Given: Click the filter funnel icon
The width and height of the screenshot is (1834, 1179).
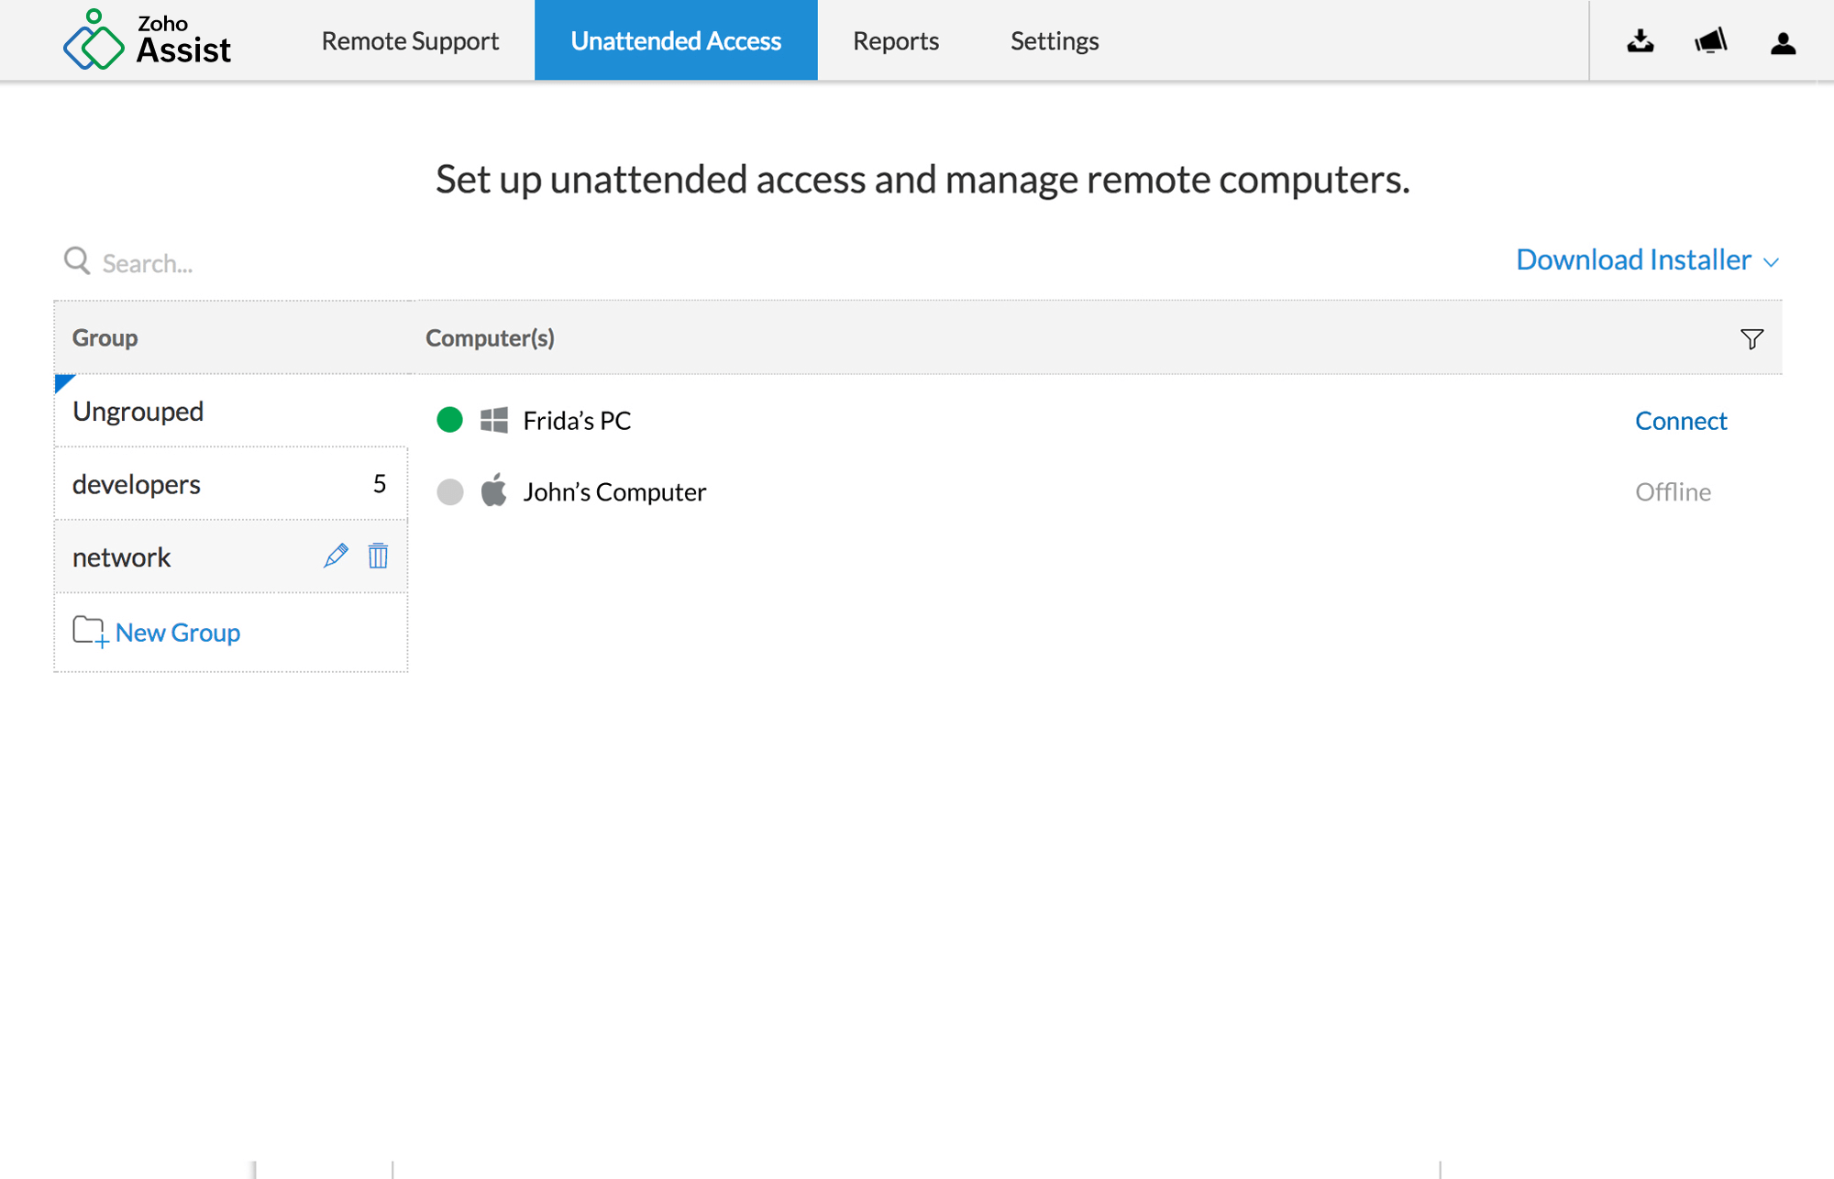Looking at the screenshot, I should (x=1751, y=339).
